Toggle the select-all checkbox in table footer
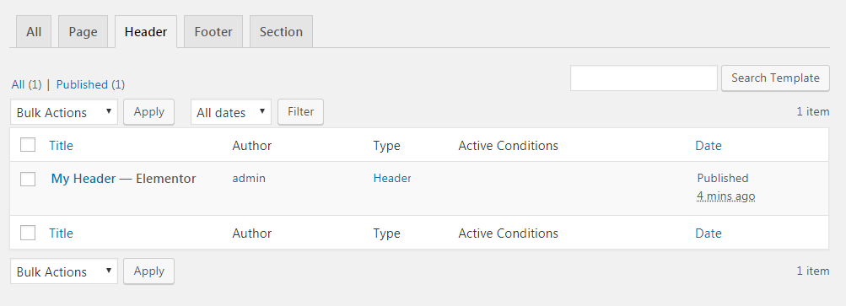Viewport: 846px width, 306px height. [x=28, y=233]
